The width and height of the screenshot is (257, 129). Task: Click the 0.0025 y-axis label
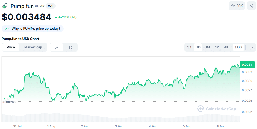point(247,101)
